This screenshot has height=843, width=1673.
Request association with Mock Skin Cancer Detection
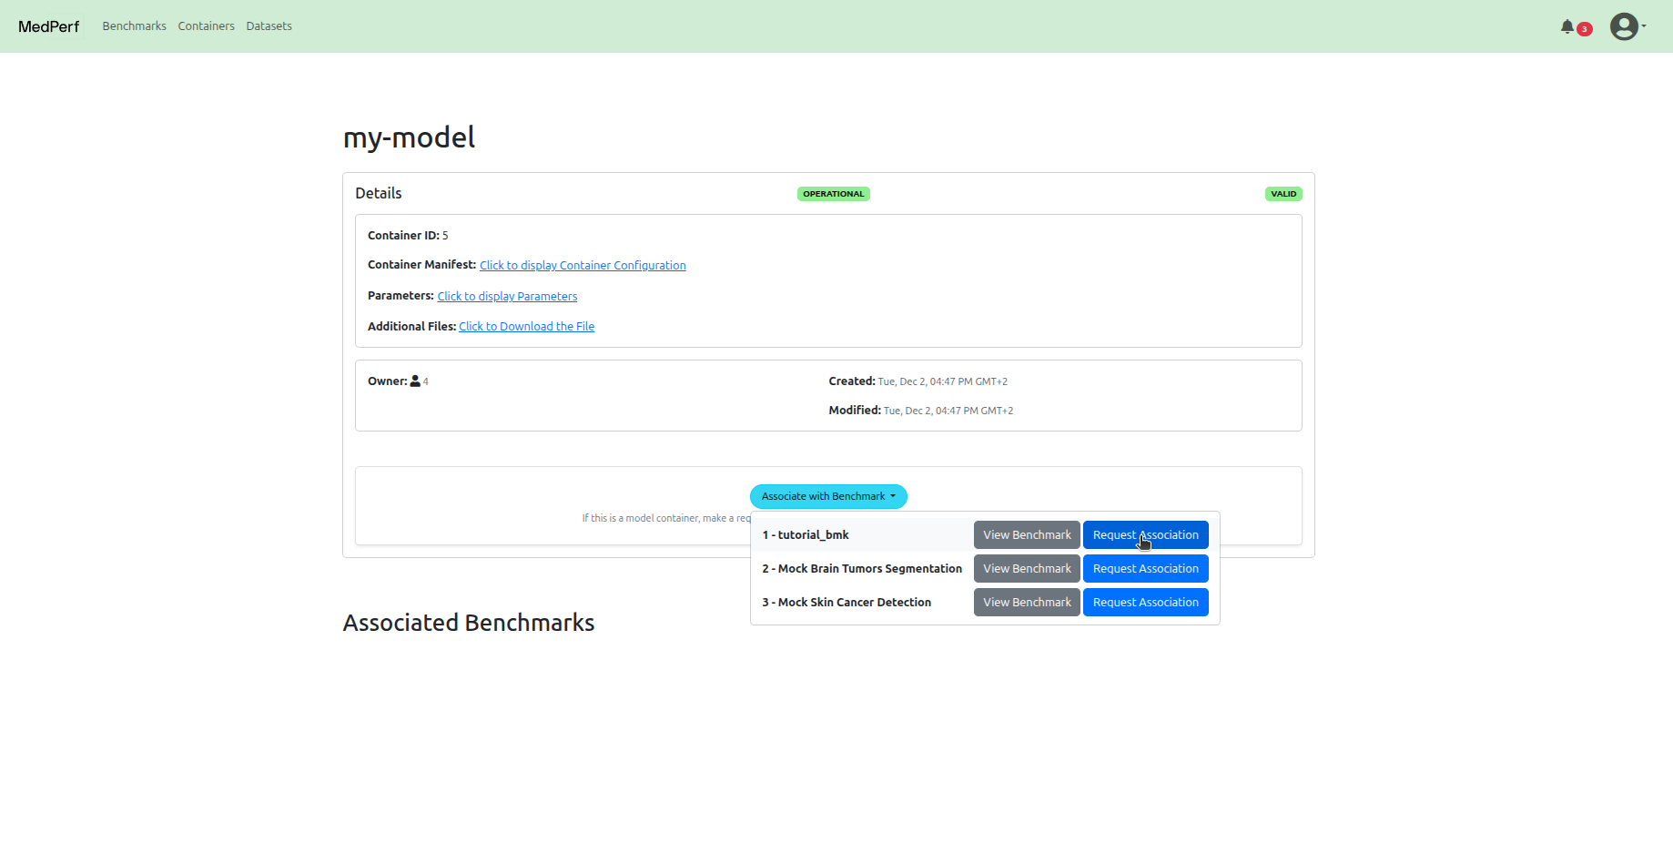click(x=1145, y=603)
